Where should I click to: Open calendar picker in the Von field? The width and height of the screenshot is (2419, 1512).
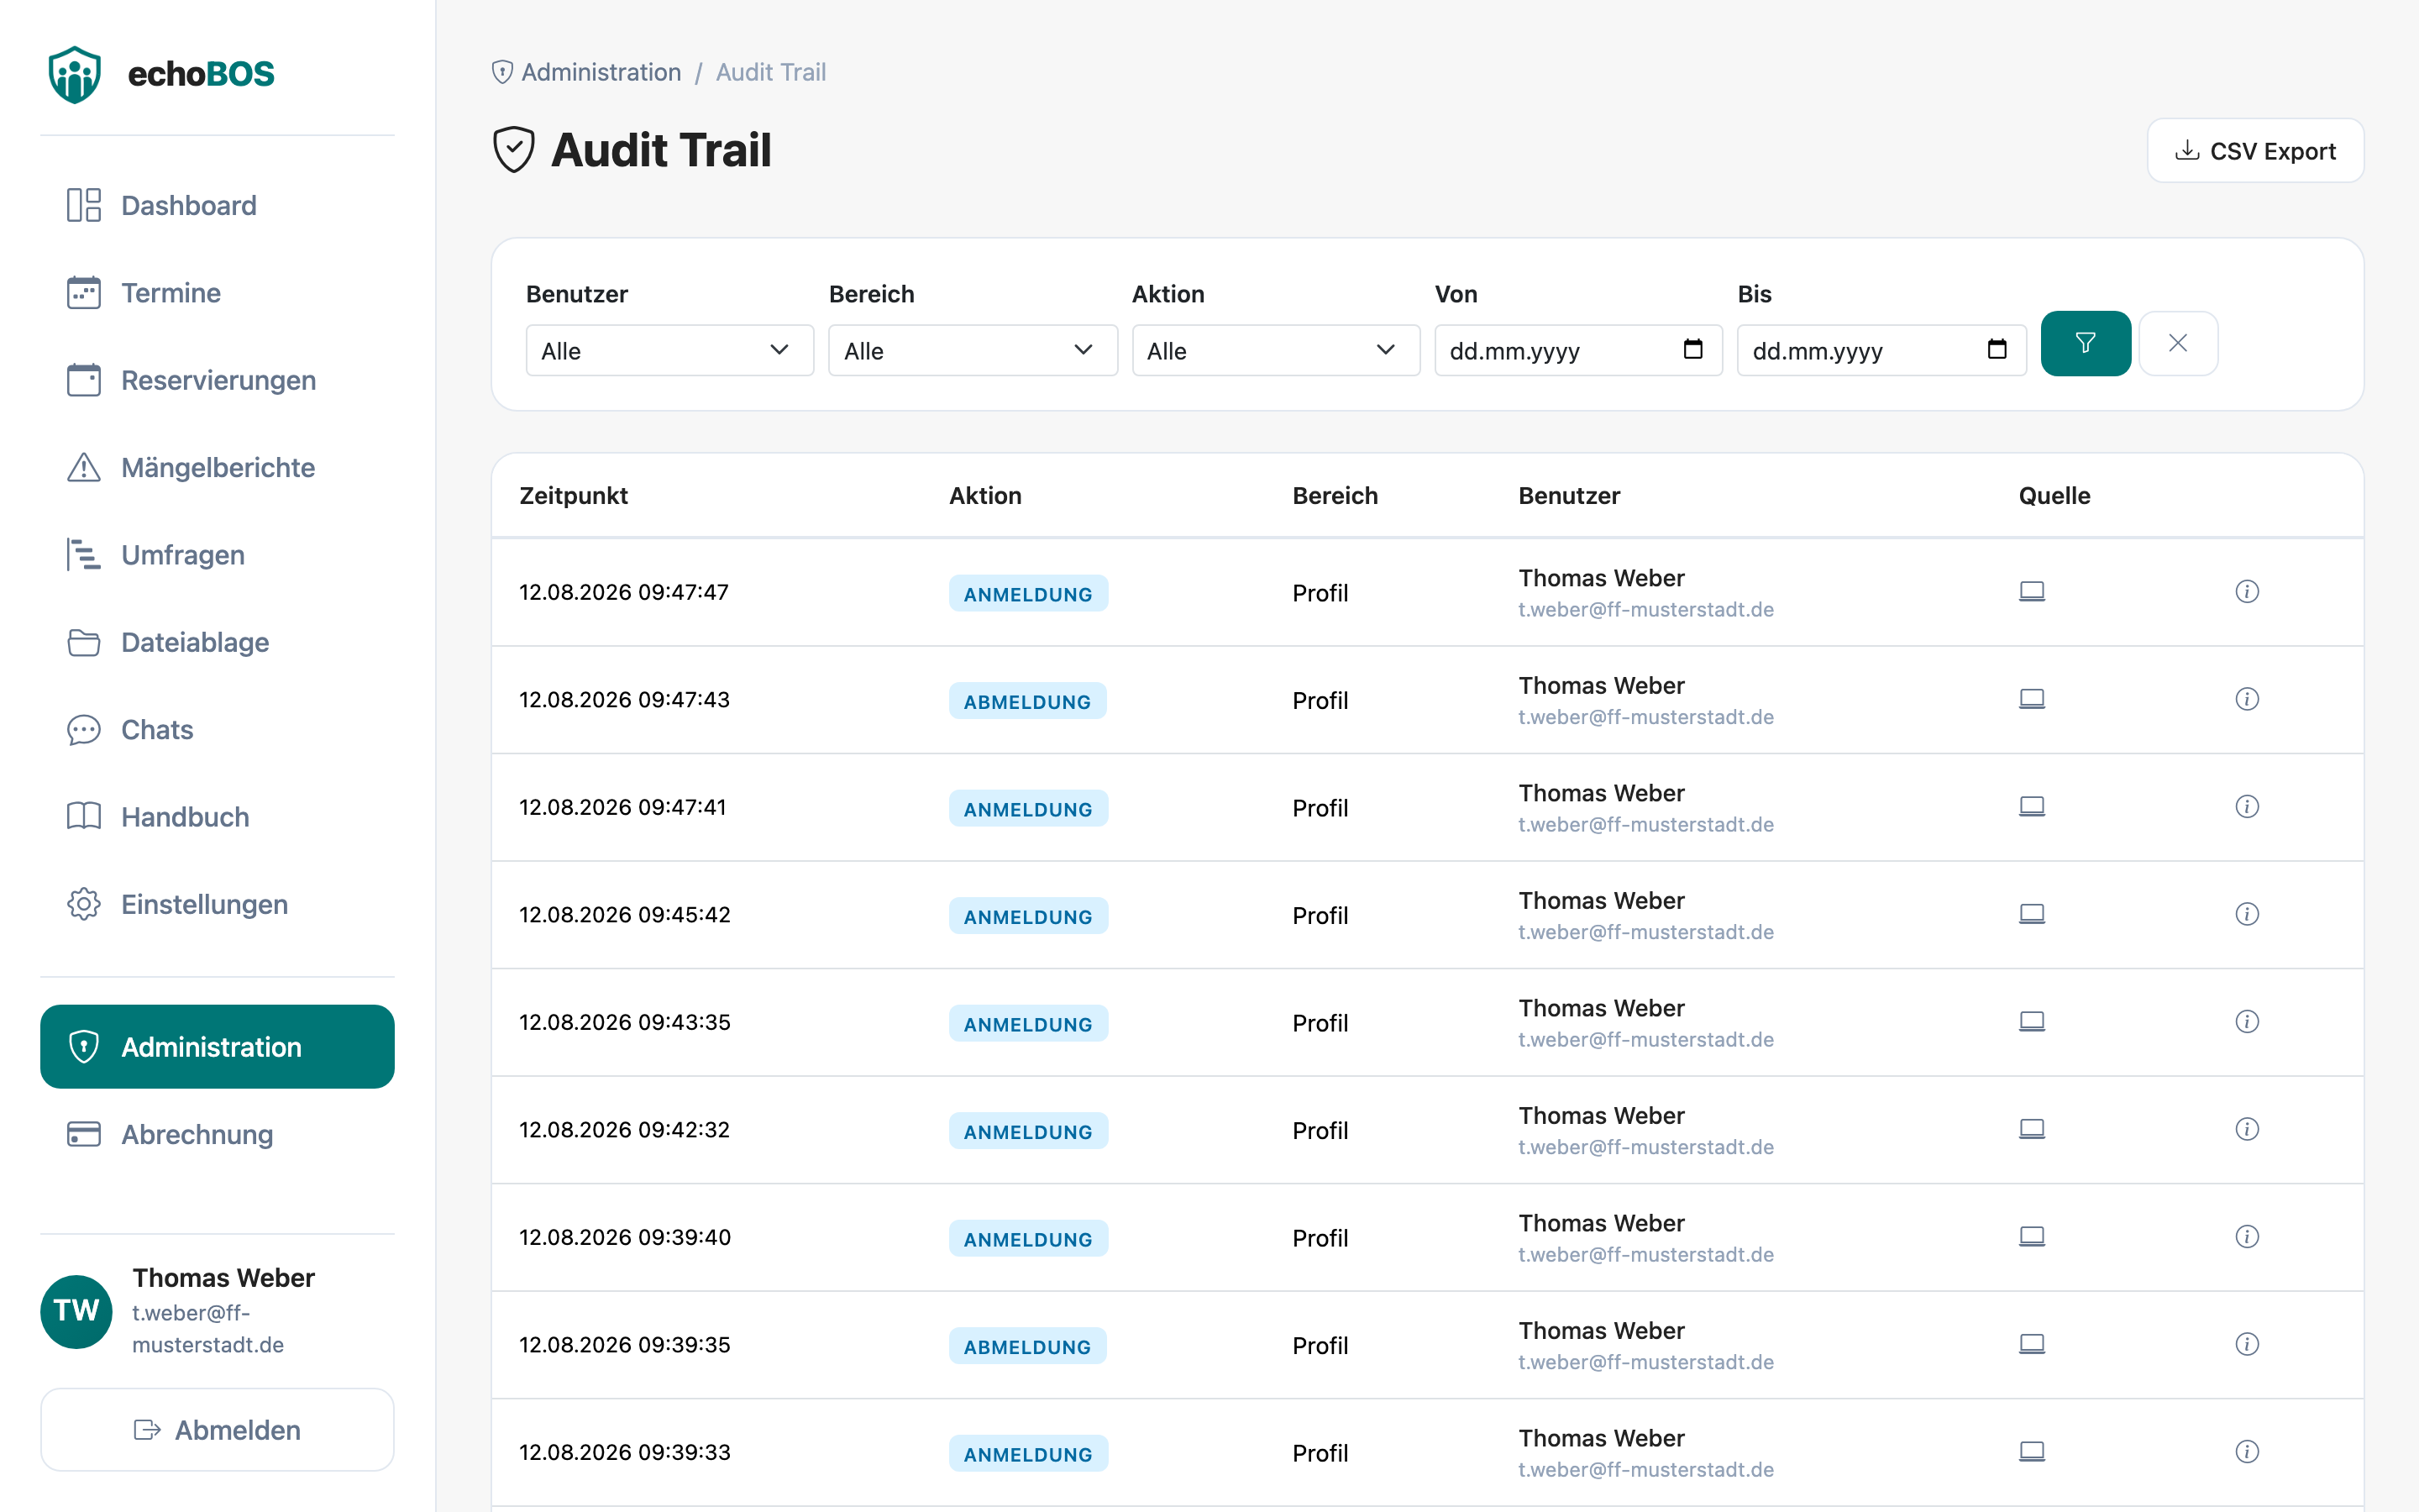click(x=1692, y=349)
